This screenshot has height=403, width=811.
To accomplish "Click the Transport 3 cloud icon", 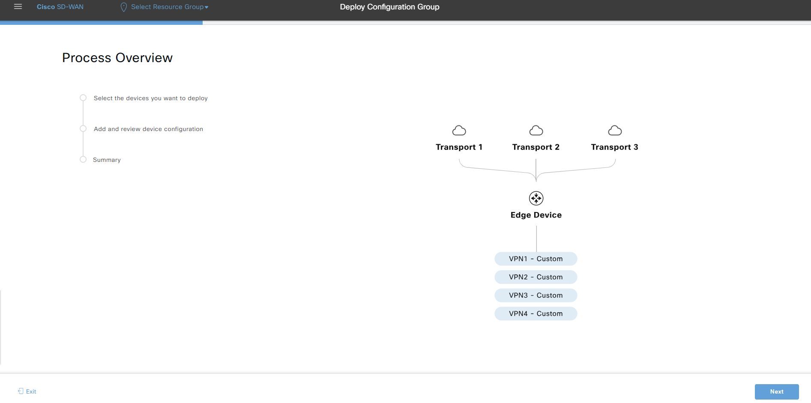I will 615,130.
